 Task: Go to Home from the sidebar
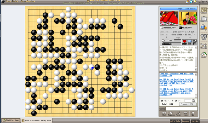pos(204,55)
